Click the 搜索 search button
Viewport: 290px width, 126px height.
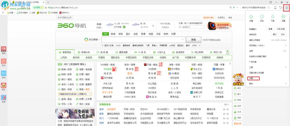point(194,40)
